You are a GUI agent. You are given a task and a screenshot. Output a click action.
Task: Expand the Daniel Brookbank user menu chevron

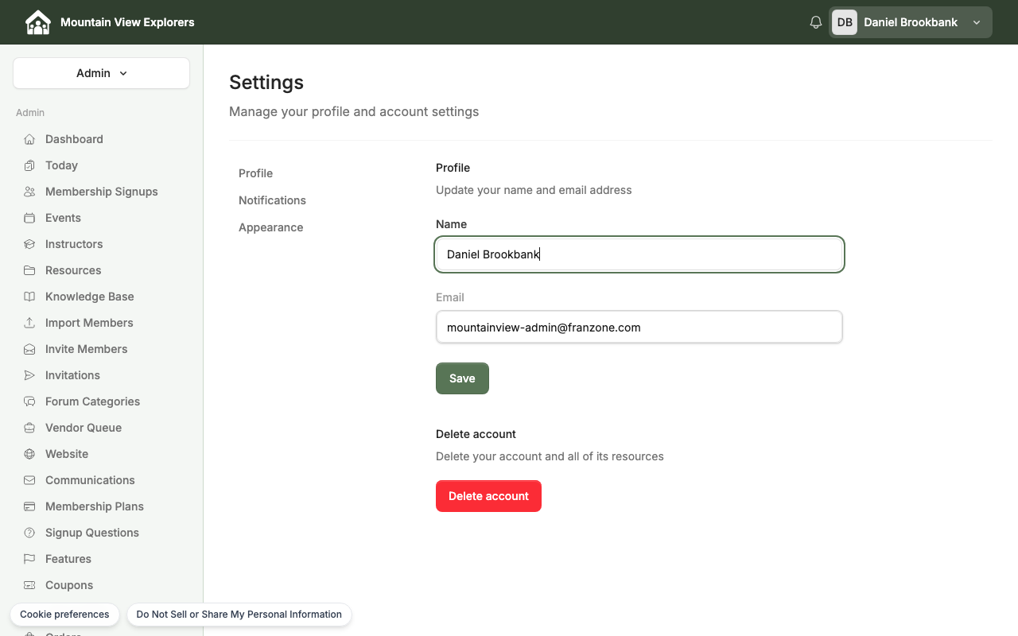(977, 22)
